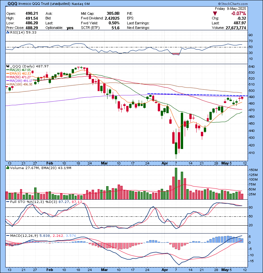Click the 540 price axis label

252,67
